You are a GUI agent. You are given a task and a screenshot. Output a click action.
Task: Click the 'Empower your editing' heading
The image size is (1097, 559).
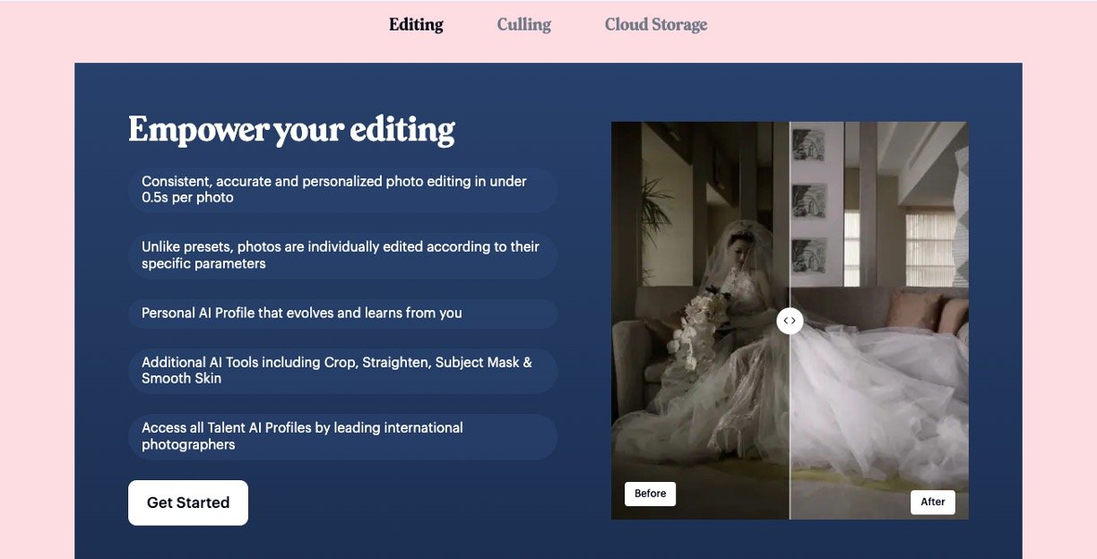click(x=291, y=130)
